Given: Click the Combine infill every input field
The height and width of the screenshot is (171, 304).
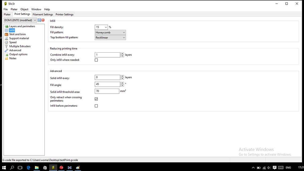Looking at the screenshot, I should click(x=107, y=55).
